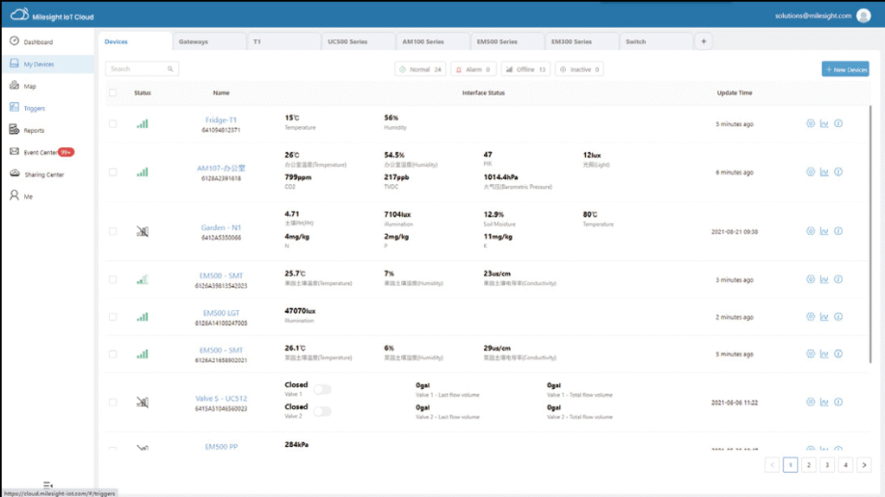The width and height of the screenshot is (885, 497).
Task: Click the New Devices button
Action: 845,69
